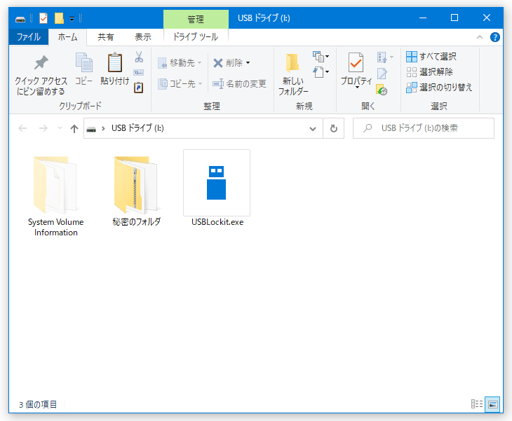This screenshot has height=421, width=512.
Task: Click the New folder quick access toolbar icon
Action: click(59, 18)
